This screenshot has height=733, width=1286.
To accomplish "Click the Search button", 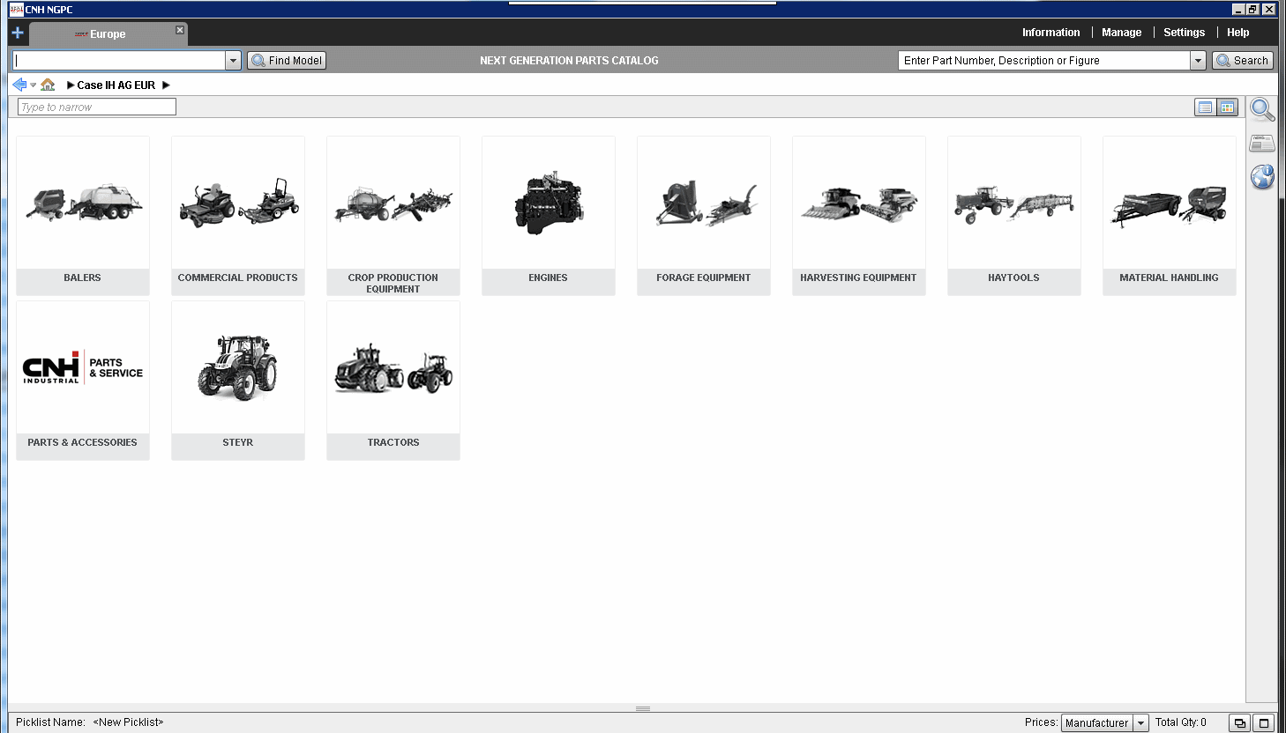I will [1242, 60].
